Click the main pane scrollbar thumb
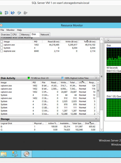 [101, 76]
